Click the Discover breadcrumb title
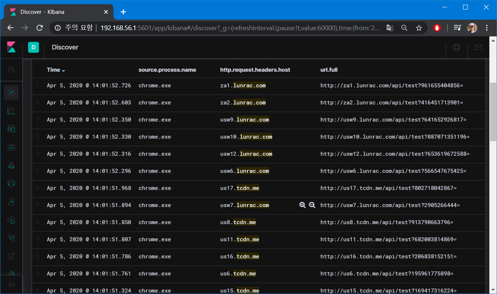This screenshot has height=294, width=497. coord(65,47)
